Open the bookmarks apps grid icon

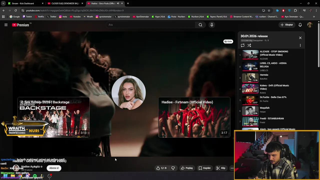coord(3,17)
